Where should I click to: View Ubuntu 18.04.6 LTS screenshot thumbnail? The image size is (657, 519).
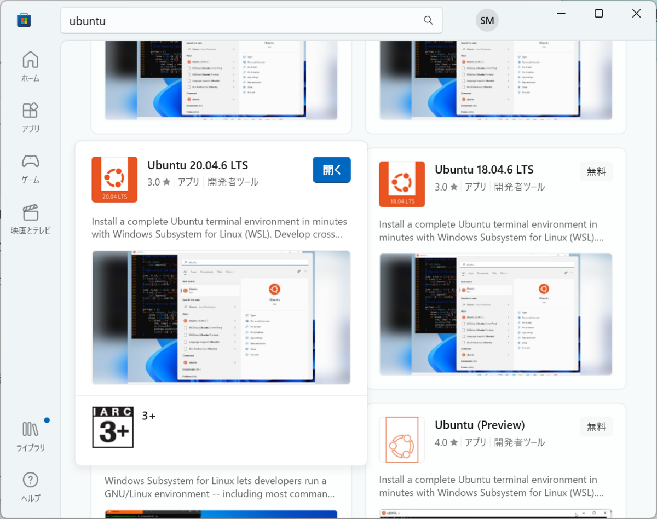pos(495,314)
